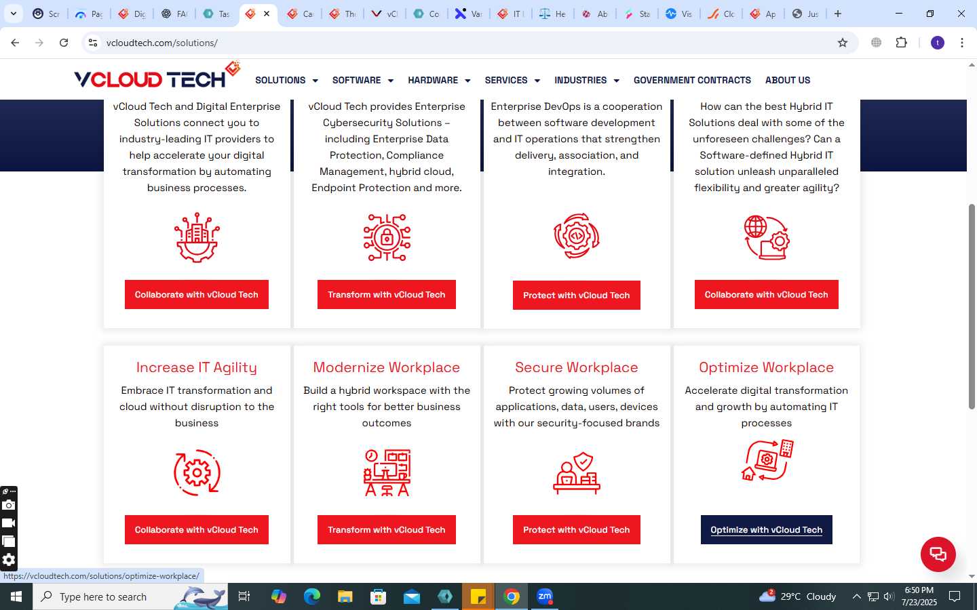The width and height of the screenshot is (977, 610).
Task: Click the Windows search box
Action: [x=130, y=596]
